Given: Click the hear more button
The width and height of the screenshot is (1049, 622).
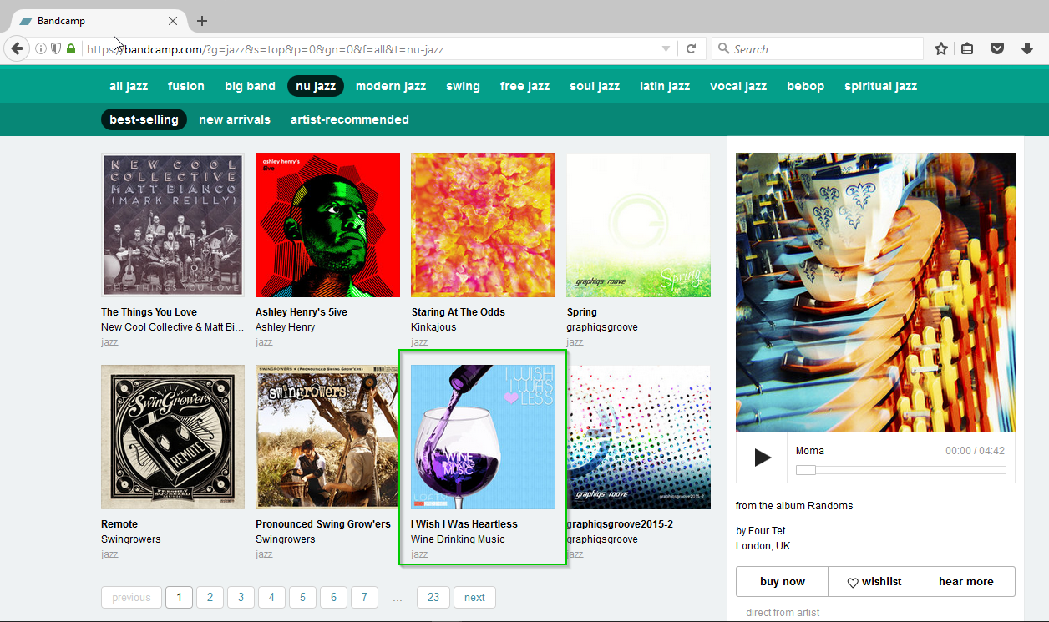Looking at the screenshot, I should coord(967,582).
